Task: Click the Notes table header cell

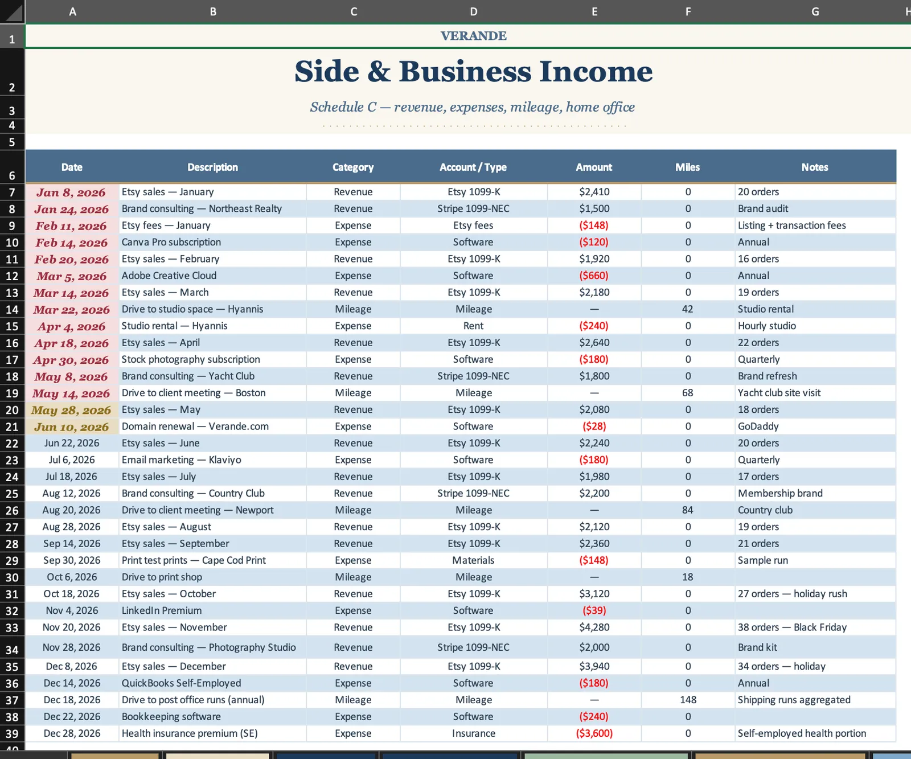Action: pos(815,167)
